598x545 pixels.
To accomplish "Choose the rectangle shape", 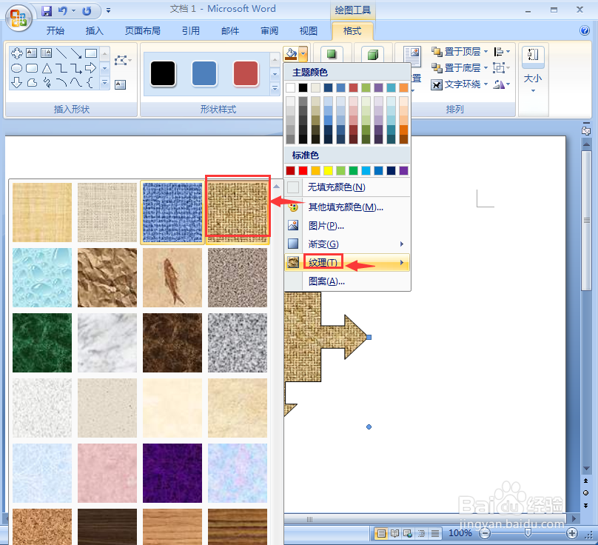I will pyautogui.click(x=91, y=53).
